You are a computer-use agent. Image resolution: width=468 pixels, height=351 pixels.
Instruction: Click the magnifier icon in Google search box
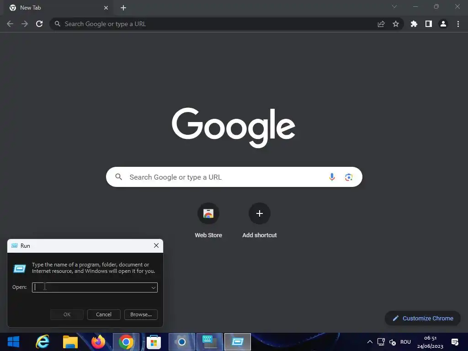click(118, 177)
